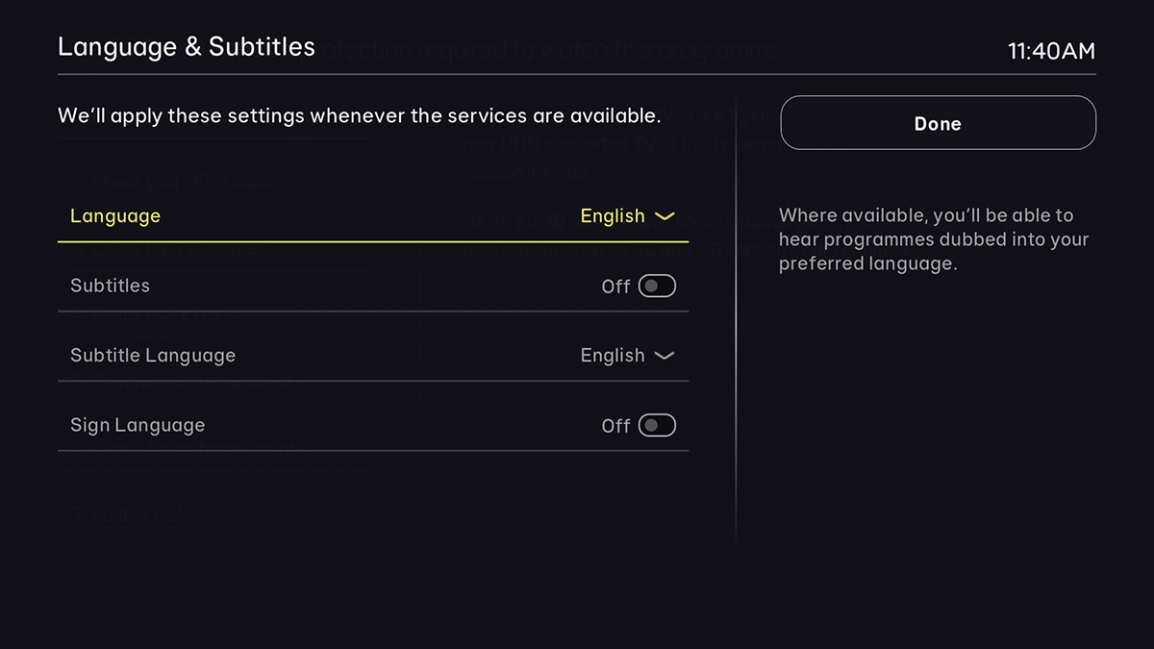Click the Subtitles row label
This screenshot has width=1154, height=649.
[x=109, y=286]
